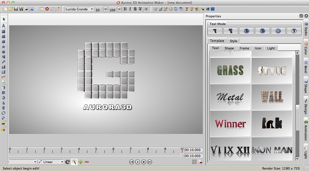Switch to the Template tab
Screen dimensions: 309x171
[217, 41]
